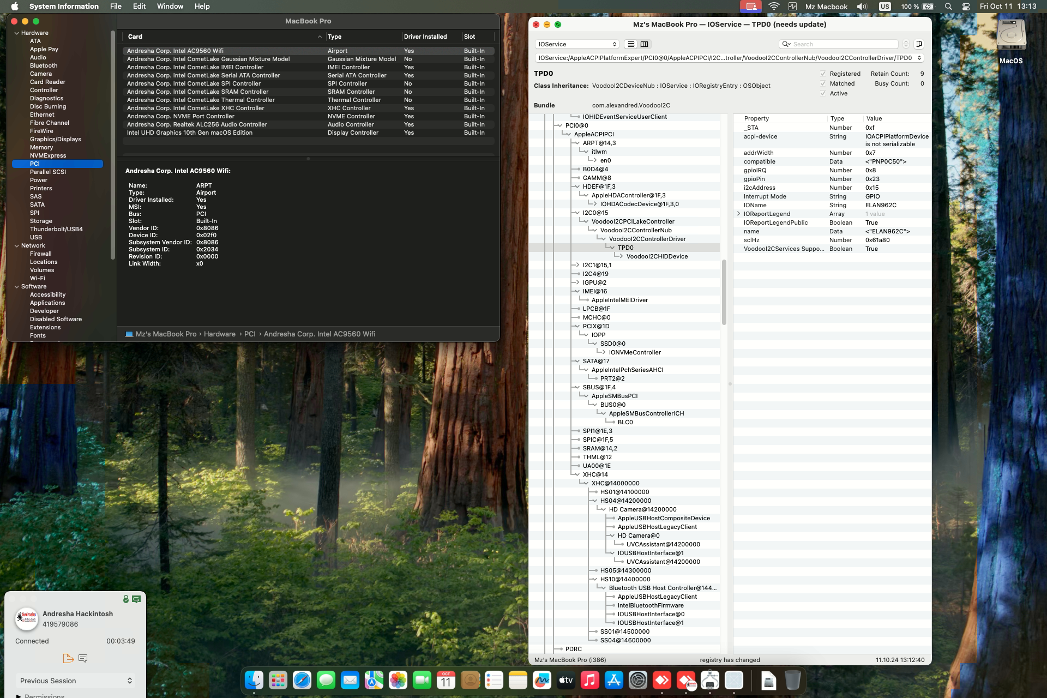Switch IORegistryExplorer to list outline view
The image size is (1047, 698).
pyautogui.click(x=631, y=44)
